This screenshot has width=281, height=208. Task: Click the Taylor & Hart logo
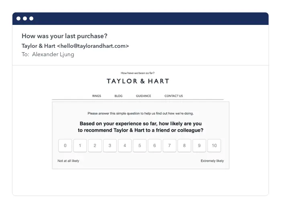point(138,81)
